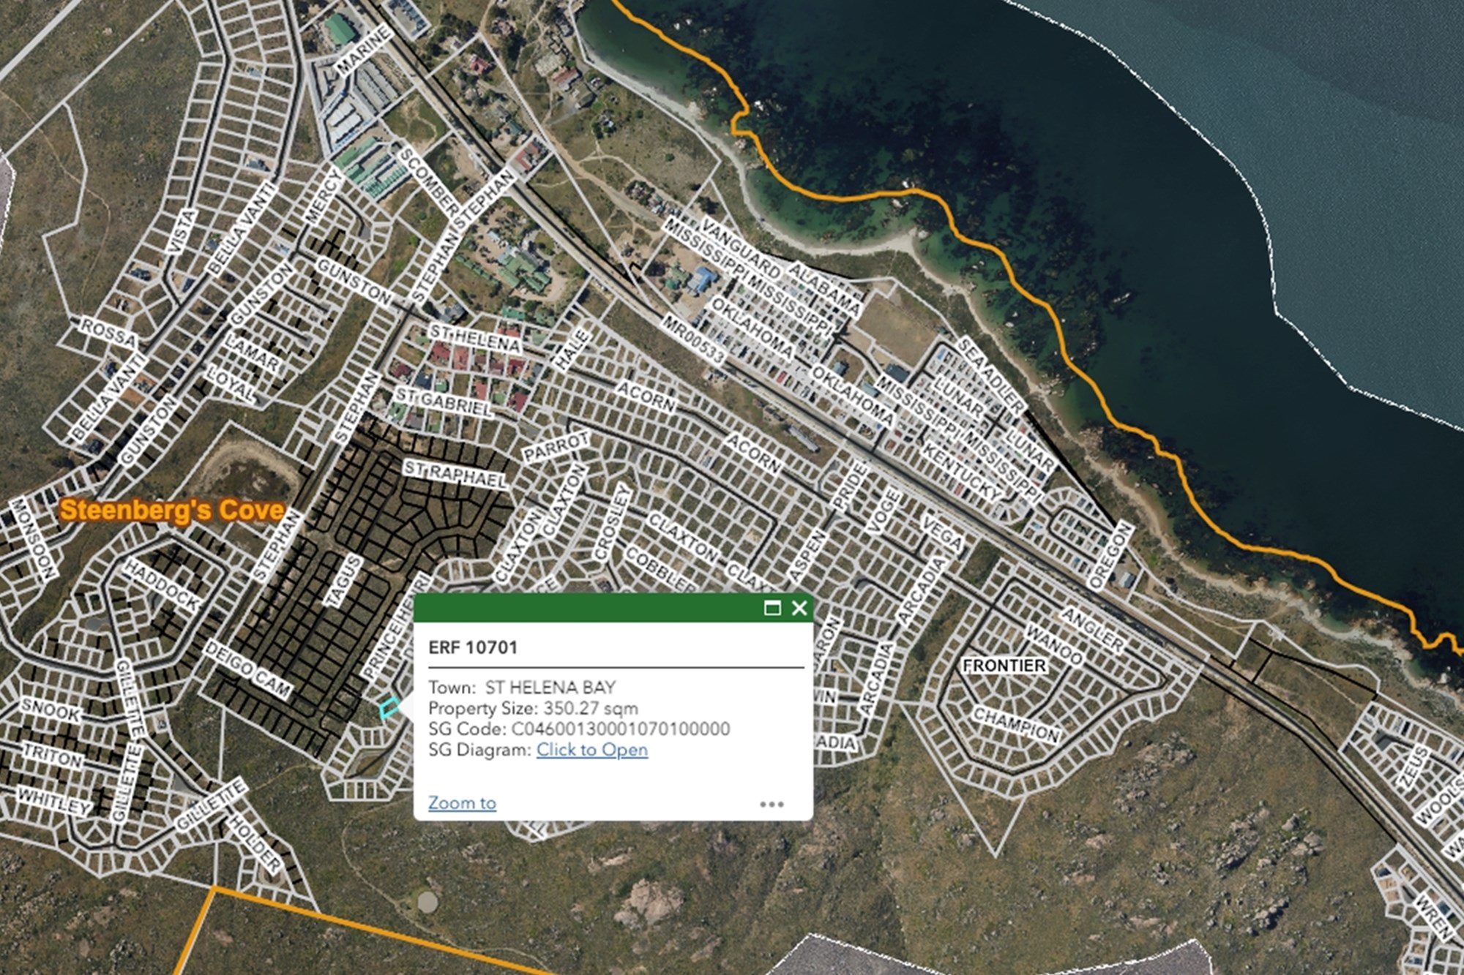Image resolution: width=1464 pixels, height=975 pixels.
Task: Click the ST GABRIEL street label
Action: [x=444, y=402]
